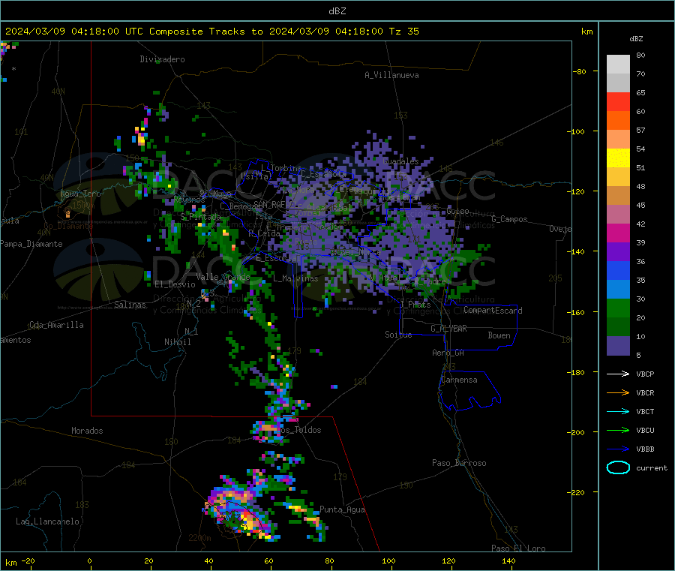
Task: Click the Guadales map label
Action: click(400, 161)
